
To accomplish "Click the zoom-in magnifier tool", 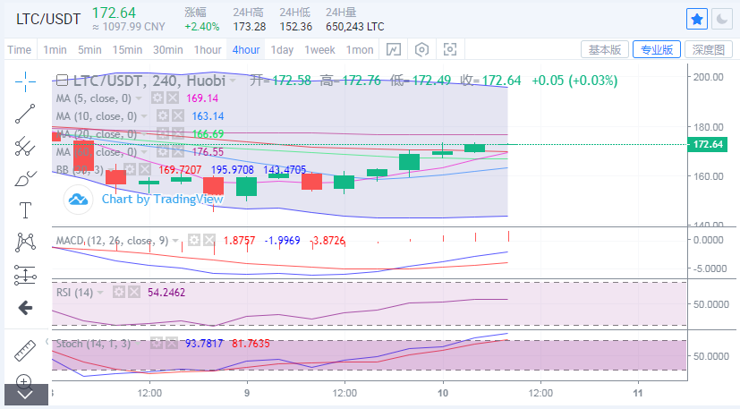I will 23,380.
